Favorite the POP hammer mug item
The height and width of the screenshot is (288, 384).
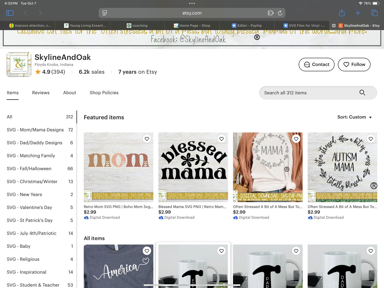[x=221, y=251]
